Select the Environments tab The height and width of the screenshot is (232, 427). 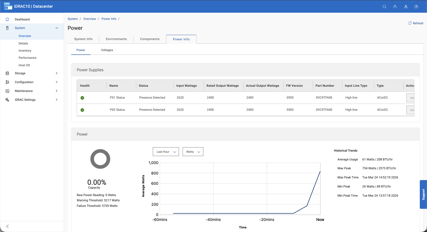tap(116, 39)
